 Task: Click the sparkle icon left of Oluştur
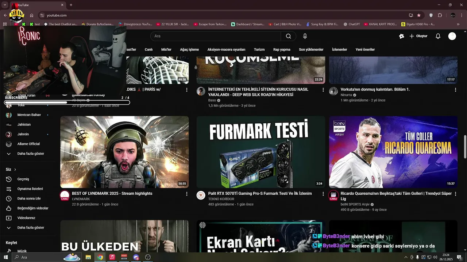point(401,36)
